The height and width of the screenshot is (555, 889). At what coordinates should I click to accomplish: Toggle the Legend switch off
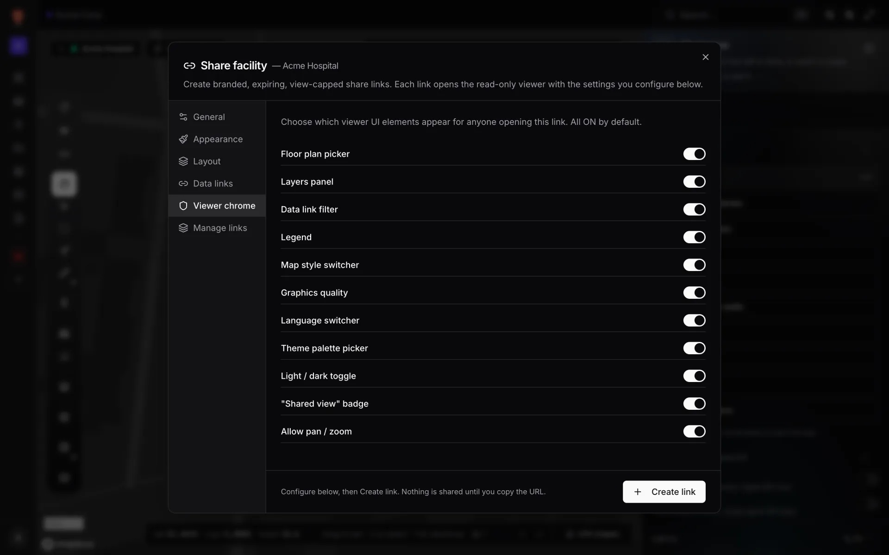[694, 237]
